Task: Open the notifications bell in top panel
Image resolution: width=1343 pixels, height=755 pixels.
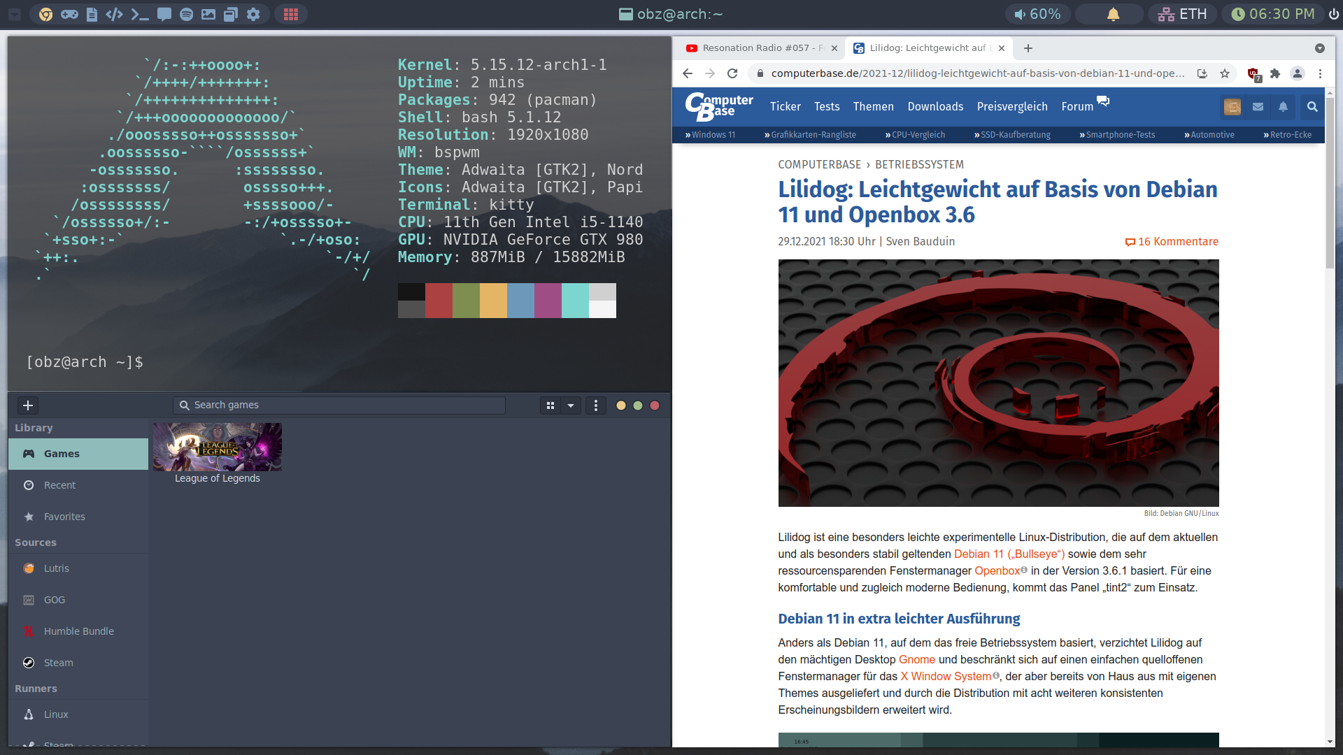Action: tap(1113, 14)
